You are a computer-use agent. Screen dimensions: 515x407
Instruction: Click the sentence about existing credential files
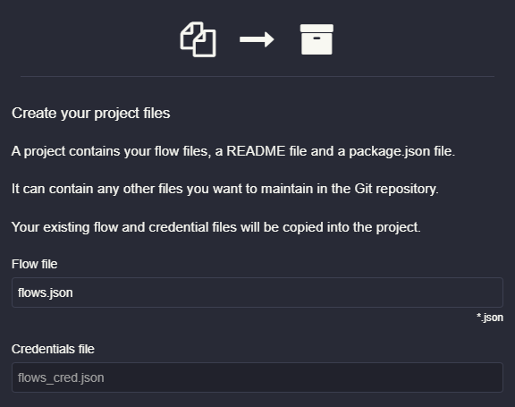tap(216, 227)
